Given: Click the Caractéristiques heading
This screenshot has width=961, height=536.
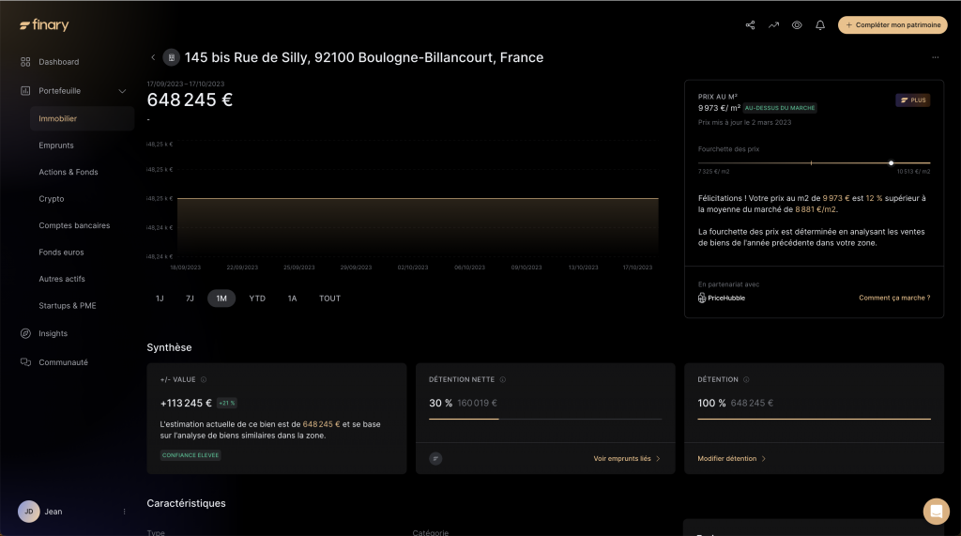Looking at the screenshot, I should (x=187, y=503).
